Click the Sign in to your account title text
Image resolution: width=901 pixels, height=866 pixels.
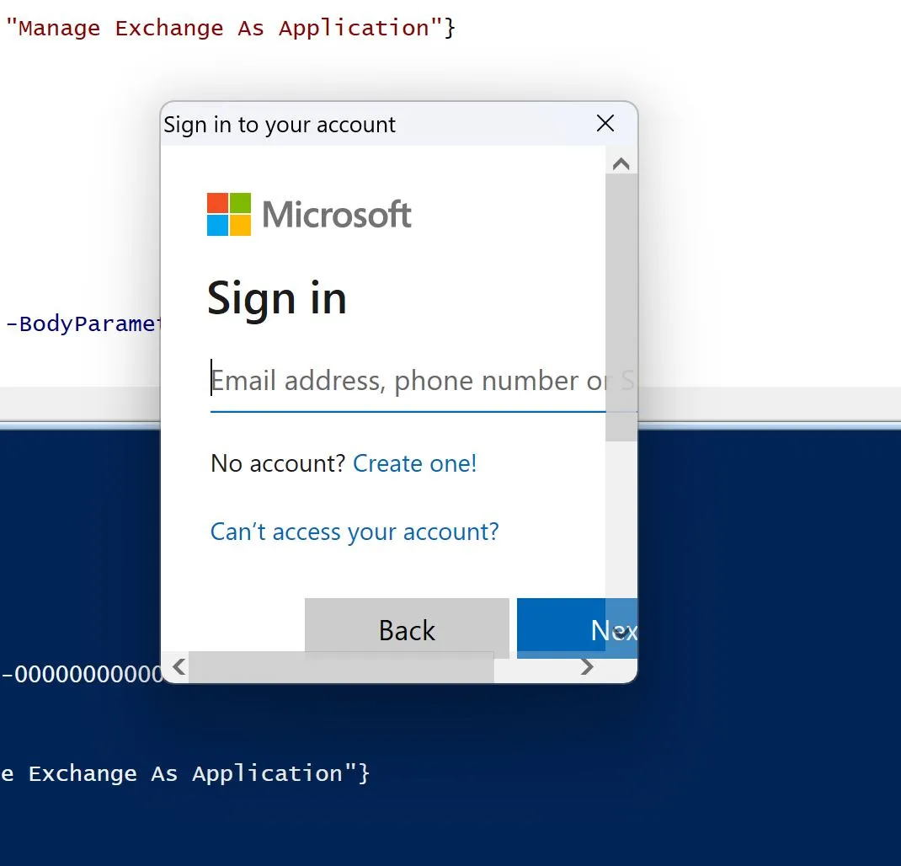pyautogui.click(x=280, y=125)
